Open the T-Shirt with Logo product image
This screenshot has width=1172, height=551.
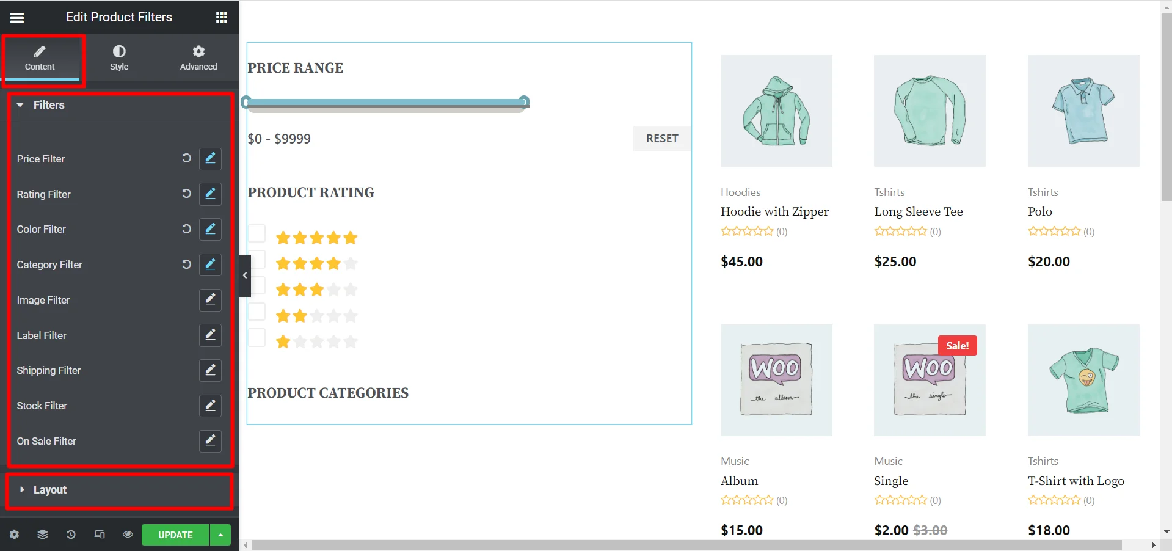coord(1083,380)
